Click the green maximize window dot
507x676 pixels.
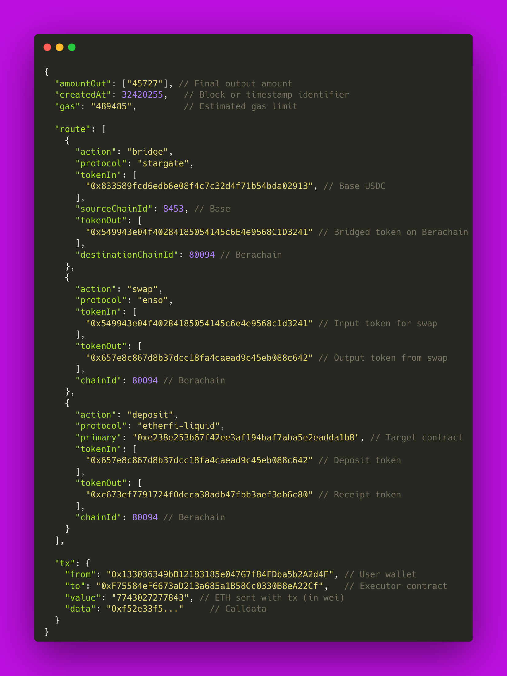(x=72, y=47)
